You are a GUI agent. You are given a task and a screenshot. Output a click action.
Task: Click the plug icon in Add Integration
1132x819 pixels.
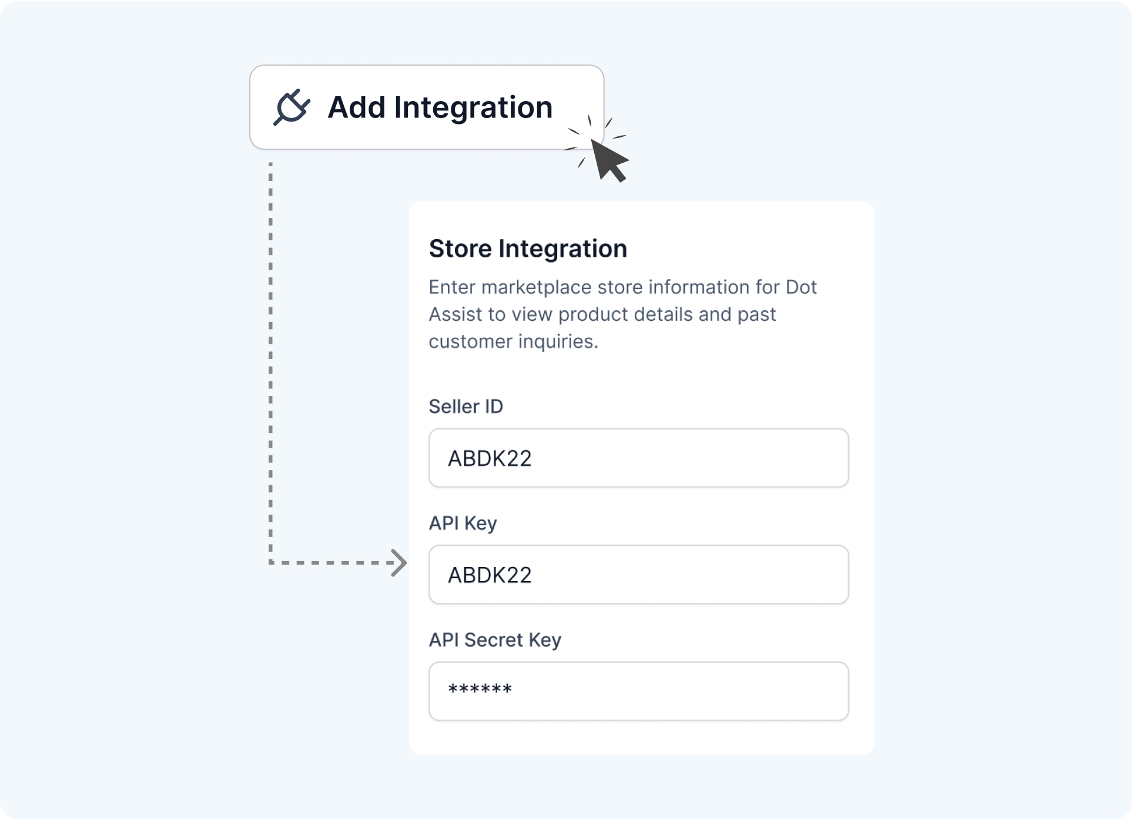292,107
